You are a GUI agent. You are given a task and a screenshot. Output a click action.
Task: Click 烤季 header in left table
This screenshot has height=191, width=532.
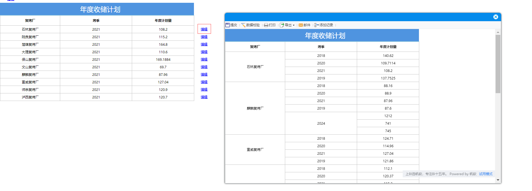pos(96,21)
